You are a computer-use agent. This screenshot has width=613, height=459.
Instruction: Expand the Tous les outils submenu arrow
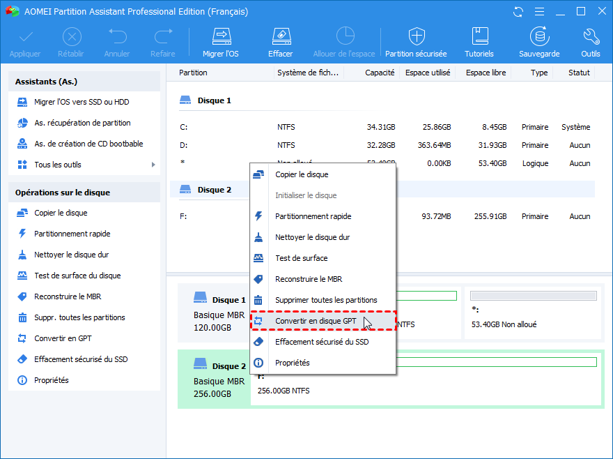(153, 165)
